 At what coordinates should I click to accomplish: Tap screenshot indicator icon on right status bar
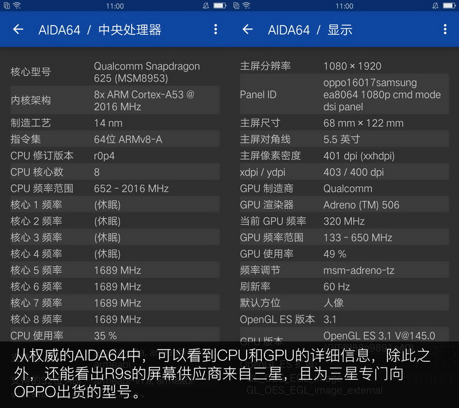[236, 6]
